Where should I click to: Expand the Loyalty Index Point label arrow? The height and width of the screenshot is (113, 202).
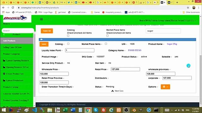(62, 51)
